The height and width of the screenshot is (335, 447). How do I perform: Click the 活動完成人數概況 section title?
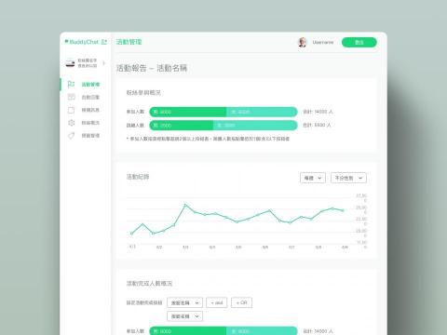coord(149,283)
